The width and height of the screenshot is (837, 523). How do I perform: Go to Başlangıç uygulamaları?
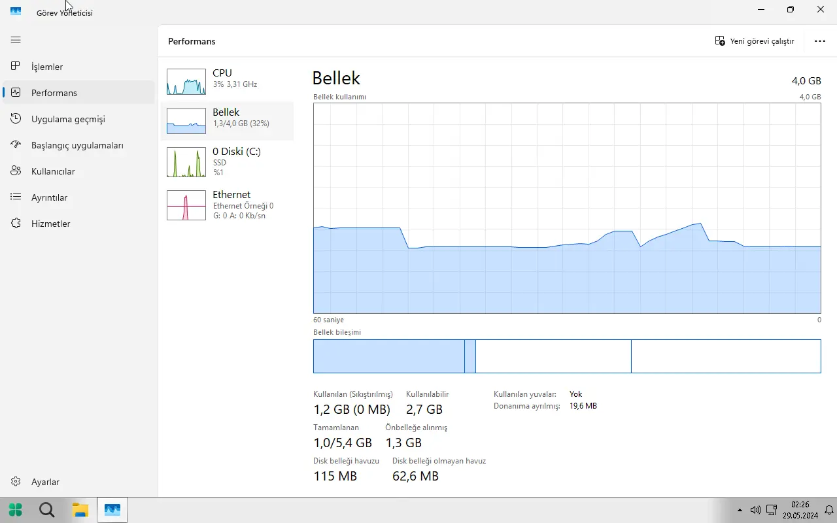(78, 145)
